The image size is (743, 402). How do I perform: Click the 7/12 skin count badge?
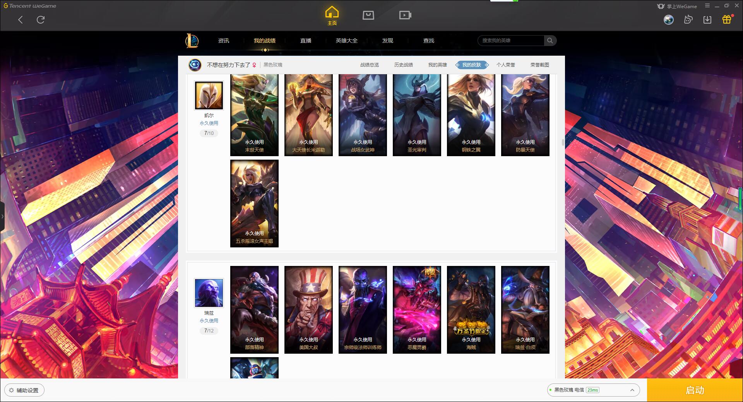[x=209, y=331]
